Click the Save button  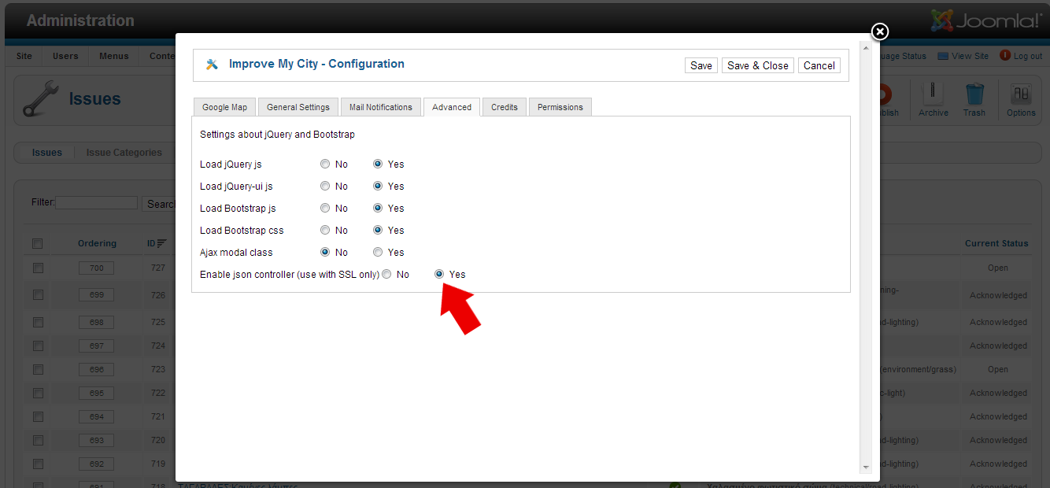point(701,65)
